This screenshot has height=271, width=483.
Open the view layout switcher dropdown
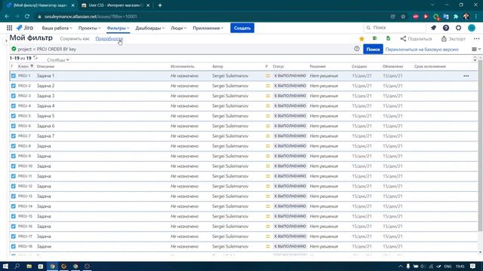click(x=476, y=49)
